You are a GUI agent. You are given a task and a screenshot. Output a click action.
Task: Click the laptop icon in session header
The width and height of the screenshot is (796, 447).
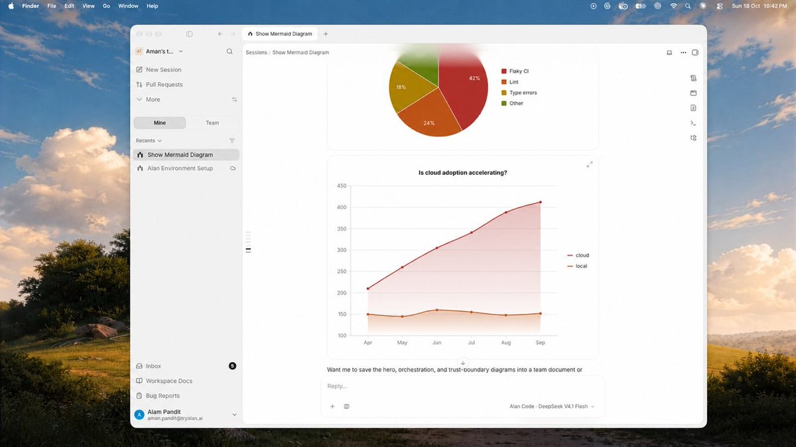click(669, 52)
